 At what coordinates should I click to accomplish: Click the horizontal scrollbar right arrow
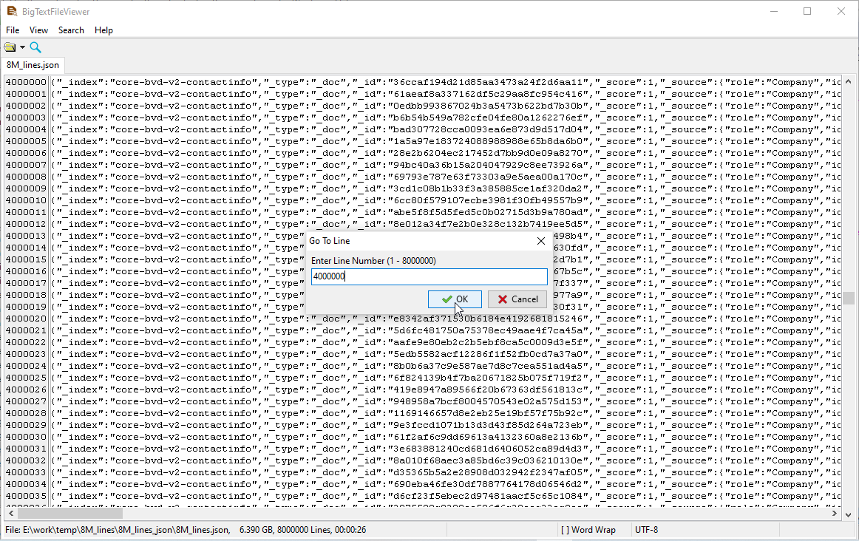click(x=835, y=514)
